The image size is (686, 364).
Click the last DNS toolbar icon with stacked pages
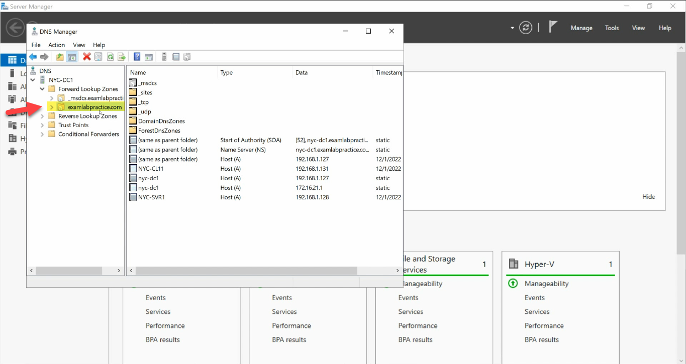187,57
